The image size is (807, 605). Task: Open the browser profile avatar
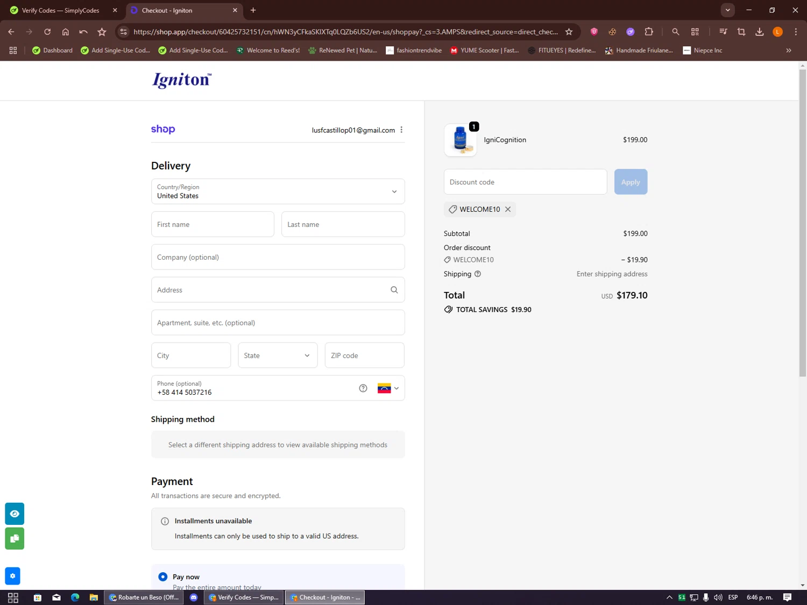(777, 32)
